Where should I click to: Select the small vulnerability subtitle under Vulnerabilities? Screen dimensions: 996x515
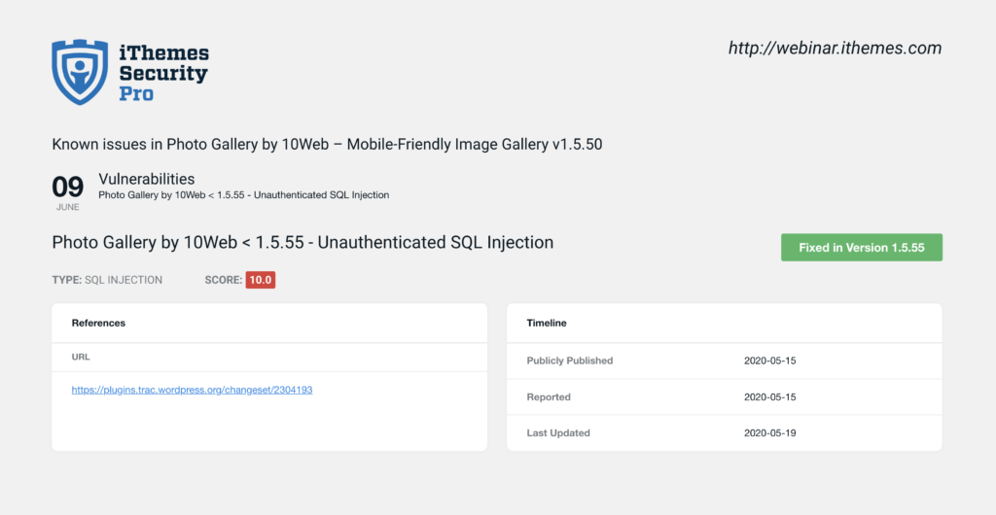[x=244, y=194]
